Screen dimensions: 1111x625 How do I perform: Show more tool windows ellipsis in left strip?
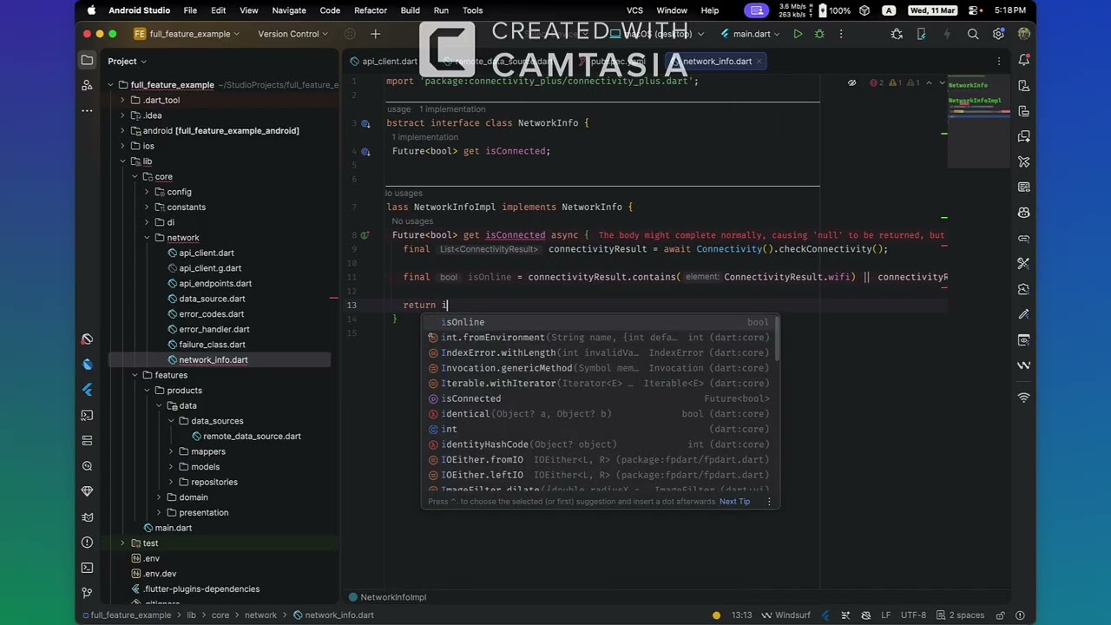(87, 111)
